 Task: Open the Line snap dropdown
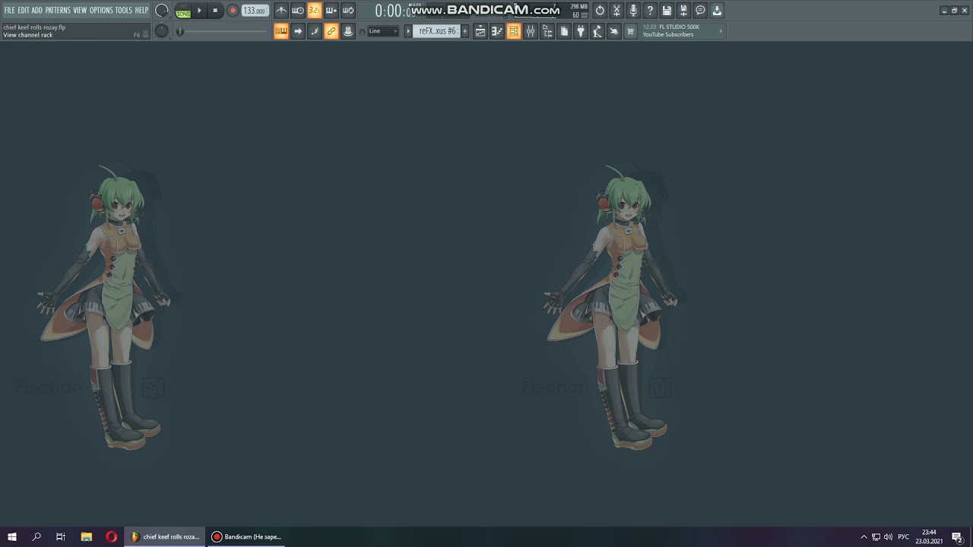(383, 31)
